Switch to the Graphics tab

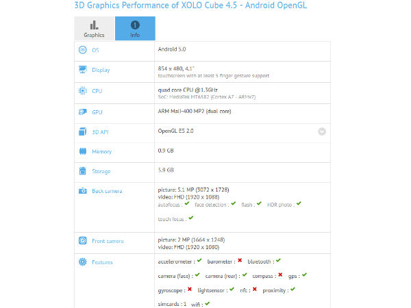tap(95, 28)
